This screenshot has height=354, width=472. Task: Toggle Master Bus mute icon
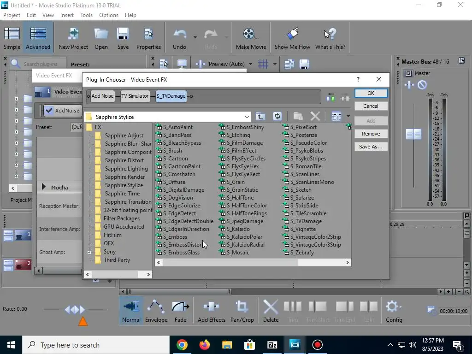[x=422, y=85]
